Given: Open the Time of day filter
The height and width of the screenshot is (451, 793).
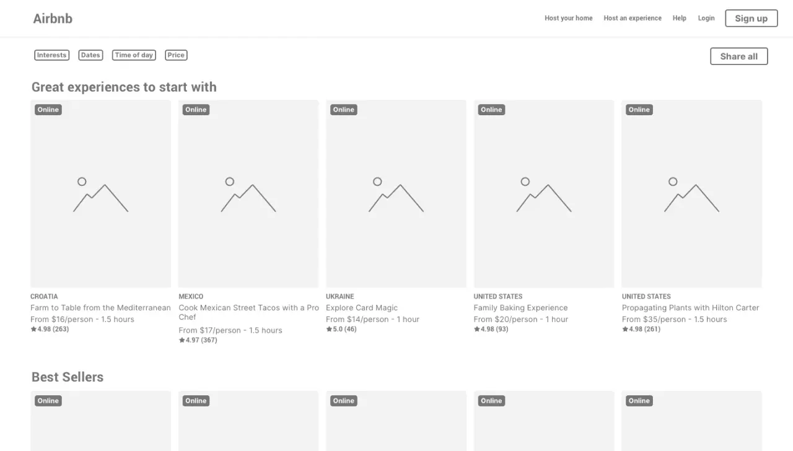Looking at the screenshot, I should click(x=134, y=55).
